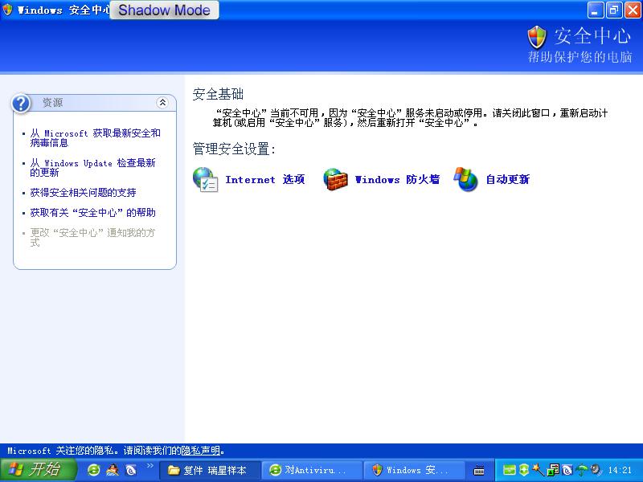
Task: Switch to 复件 瑞星样本 taskbar window
Action: tap(210, 470)
